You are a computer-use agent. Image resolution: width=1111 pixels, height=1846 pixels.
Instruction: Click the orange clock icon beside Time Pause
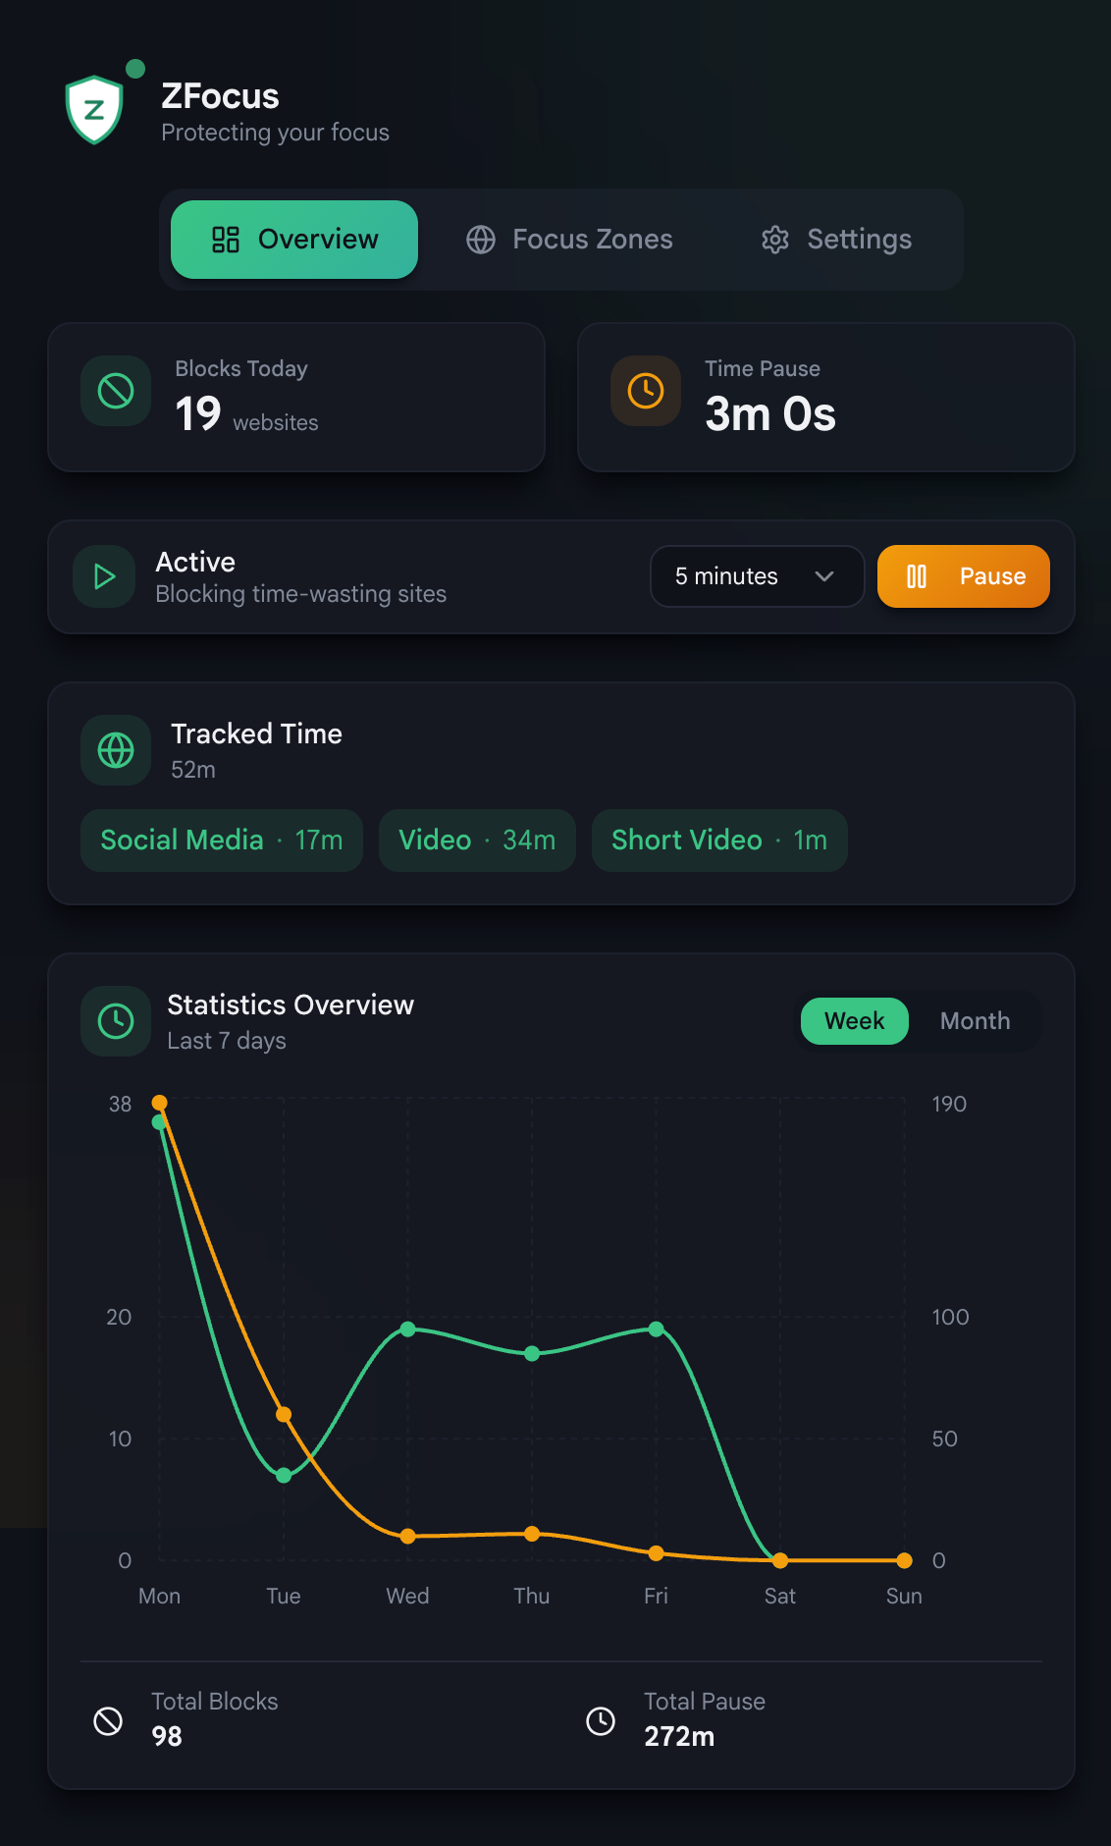646,390
